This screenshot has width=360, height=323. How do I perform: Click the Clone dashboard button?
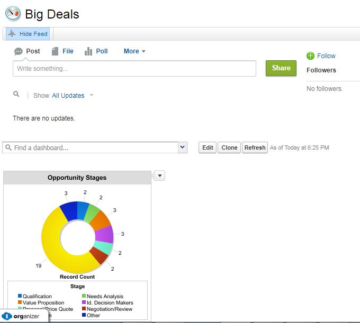(229, 148)
